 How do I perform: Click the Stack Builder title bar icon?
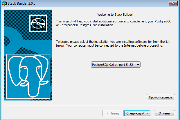pyautogui.click(x=4, y=3)
